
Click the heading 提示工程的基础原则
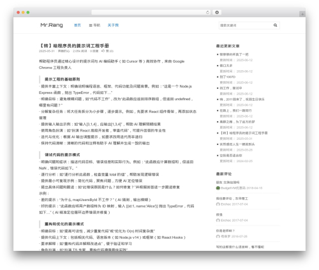tap(62, 79)
